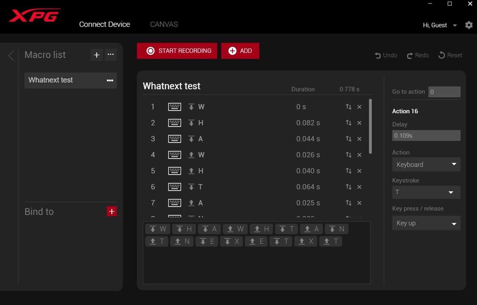Image resolution: width=477 pixels, height=305 pixels.
Task: Open the Action dropdown showing Keyboard
Action: click(426, 164)
